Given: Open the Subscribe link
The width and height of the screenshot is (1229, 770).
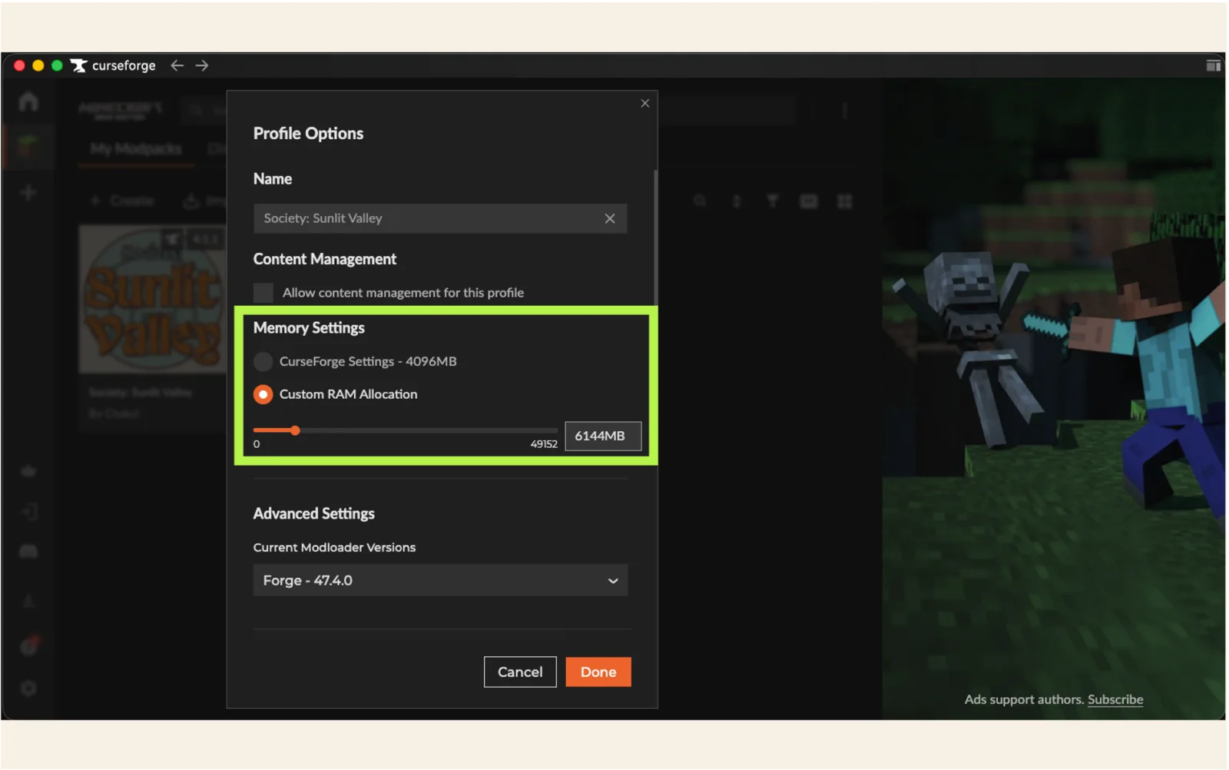Looking at the screenshot, I should point(1115,699).
